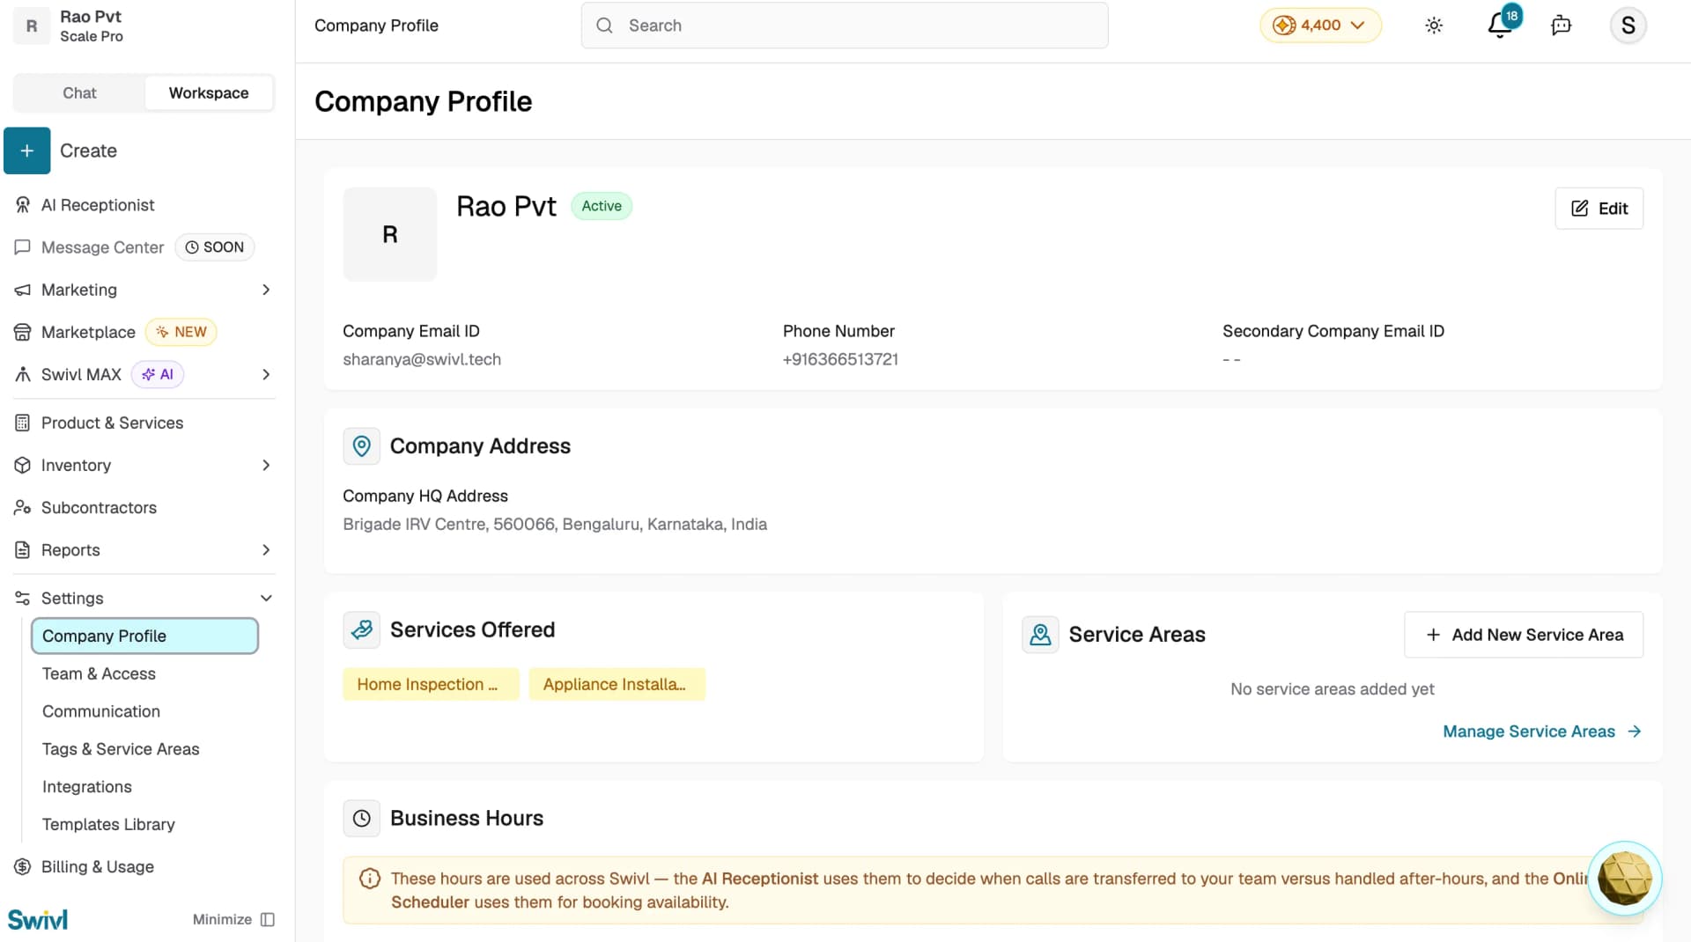Toggle the light theme sun icon
This screenshot has height=942, width=1691.
[x=1434, y=26]
